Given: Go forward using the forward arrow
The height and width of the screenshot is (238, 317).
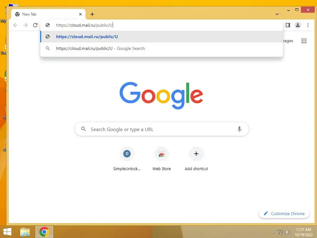Looking at the screenshot, I should 25,25.
